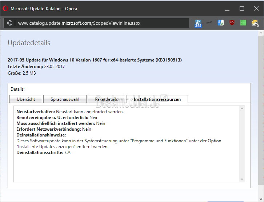This screenshot has width=264, height=202.
Task: Click the Muss ausschließlich installiert werden line
Action: (x=61, y=123)
